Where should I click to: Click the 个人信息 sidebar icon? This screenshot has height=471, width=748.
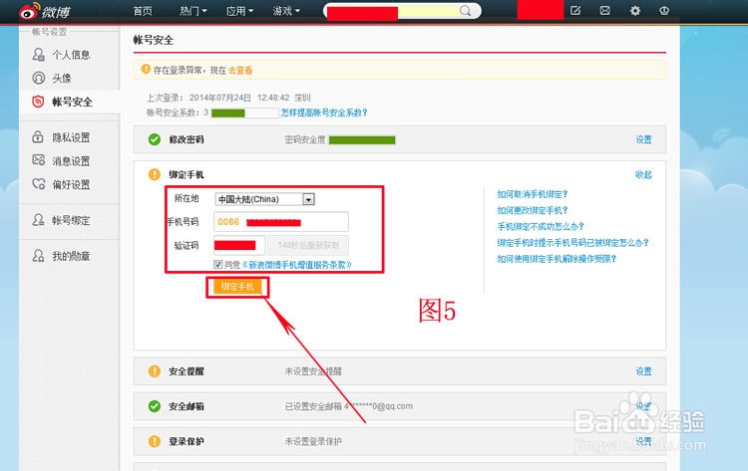(x=38, y=55)
